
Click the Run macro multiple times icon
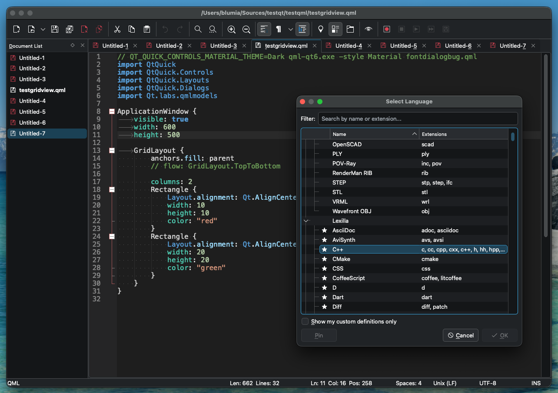(x=431, y=29)
